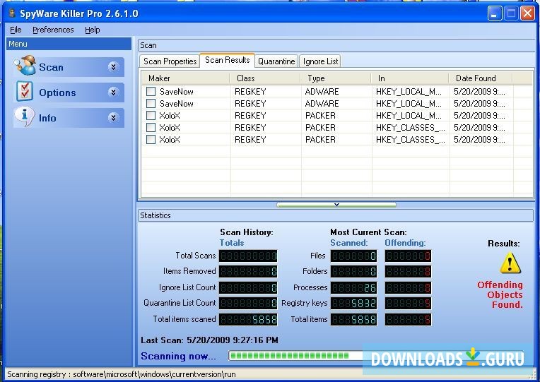This screenshot has width=540, height=382.
Task: Click ADWARE in the first SaveNow row
Action: pyautogui.click(x=322, y=92)
